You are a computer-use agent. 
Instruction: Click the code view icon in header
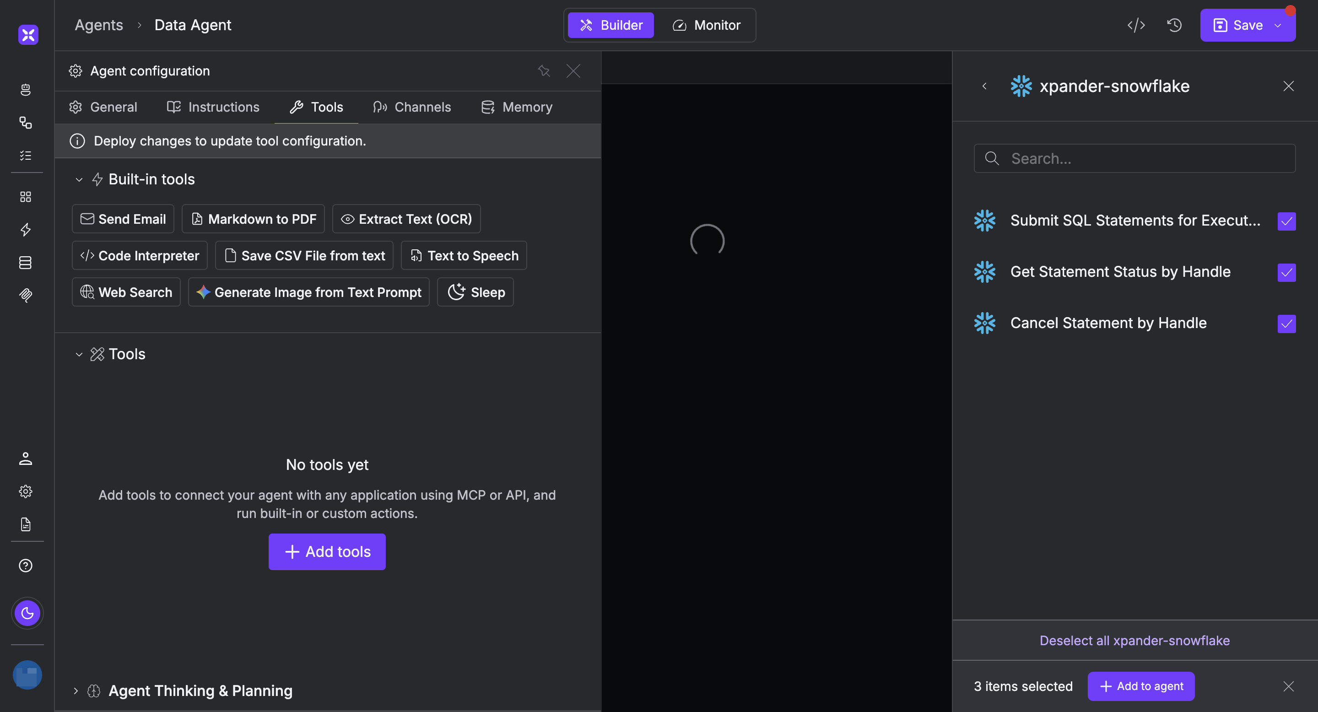1136,25
